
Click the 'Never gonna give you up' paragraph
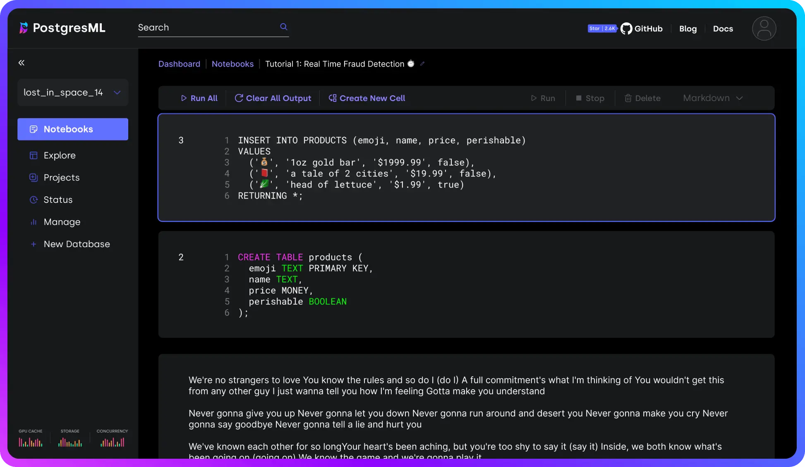[x=458, y=419]
